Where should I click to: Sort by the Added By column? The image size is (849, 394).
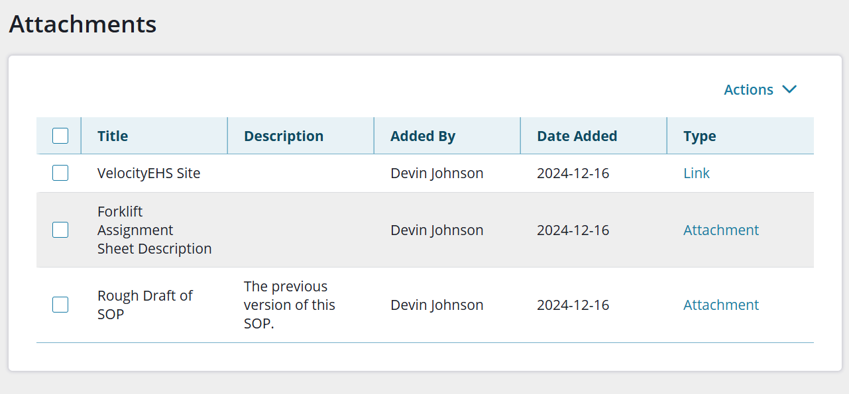point(423,136)
